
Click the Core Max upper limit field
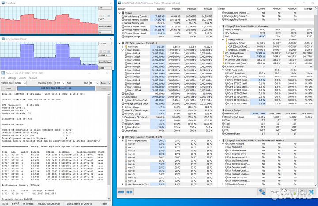105,7
